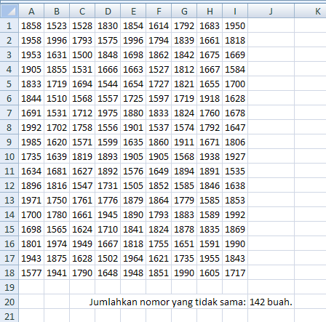
Task: Select row 18 header
Action: point(9,273)
